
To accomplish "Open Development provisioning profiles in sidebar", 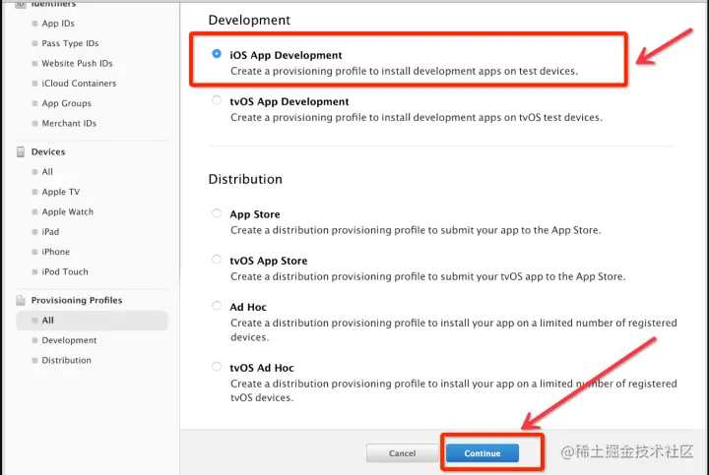I will point(69,340).
